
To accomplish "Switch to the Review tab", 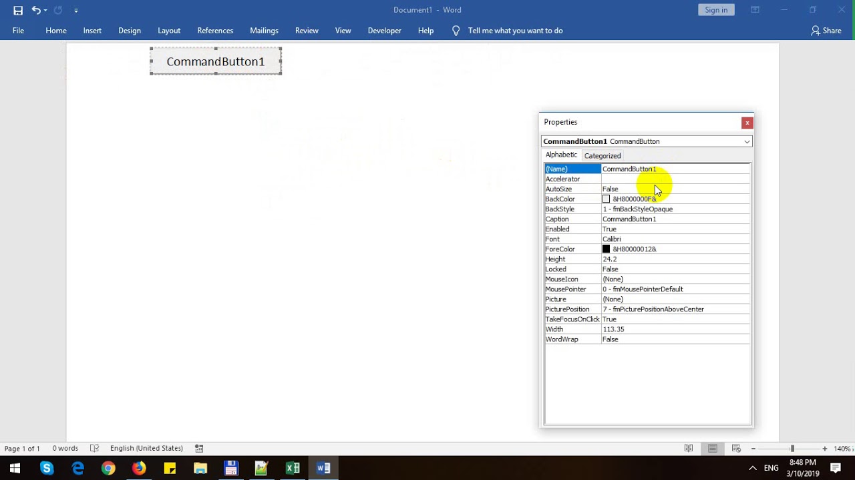I will (307, 31).
